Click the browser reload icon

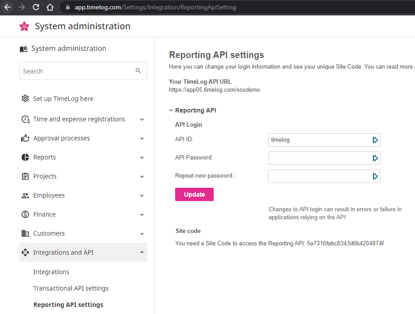click(x=36, y=7)
